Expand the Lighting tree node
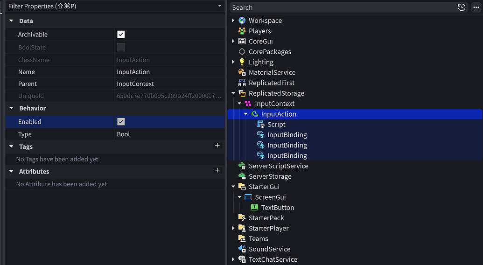The width and height of the screenshot is (483, 265). (x=233, y=62)
